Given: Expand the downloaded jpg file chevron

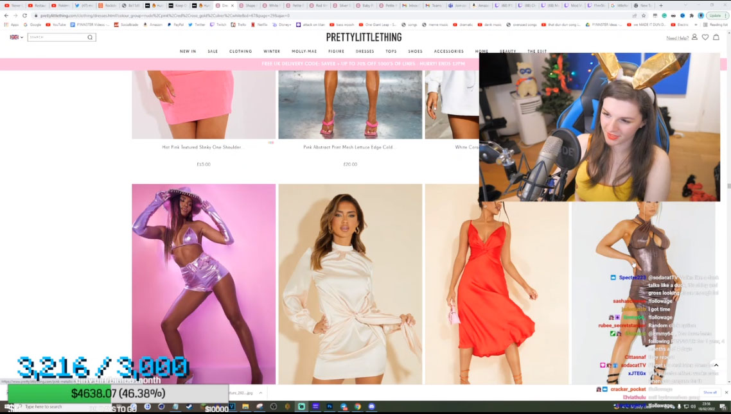Looking at the screenshot, I should pos(261,393).
